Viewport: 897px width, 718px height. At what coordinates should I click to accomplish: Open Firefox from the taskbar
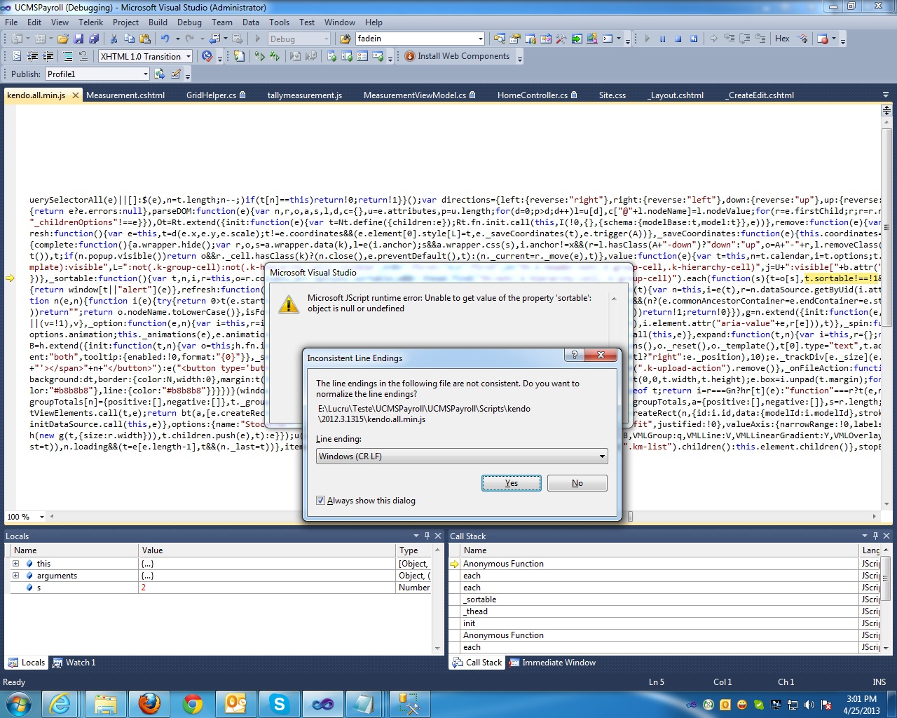point(149,703)
